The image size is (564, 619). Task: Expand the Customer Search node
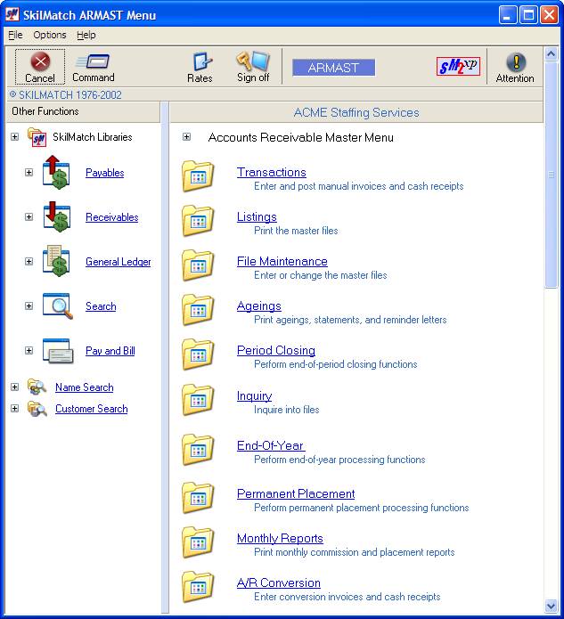(x=14, y=408)
